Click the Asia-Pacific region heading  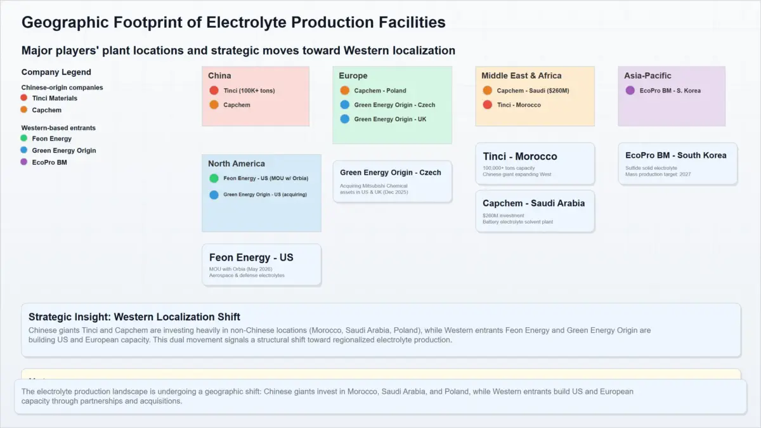(647, 76)
